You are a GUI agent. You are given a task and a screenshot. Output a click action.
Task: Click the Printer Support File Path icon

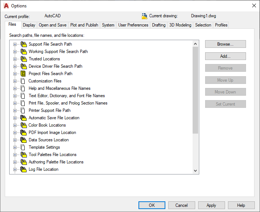point(23,110)
